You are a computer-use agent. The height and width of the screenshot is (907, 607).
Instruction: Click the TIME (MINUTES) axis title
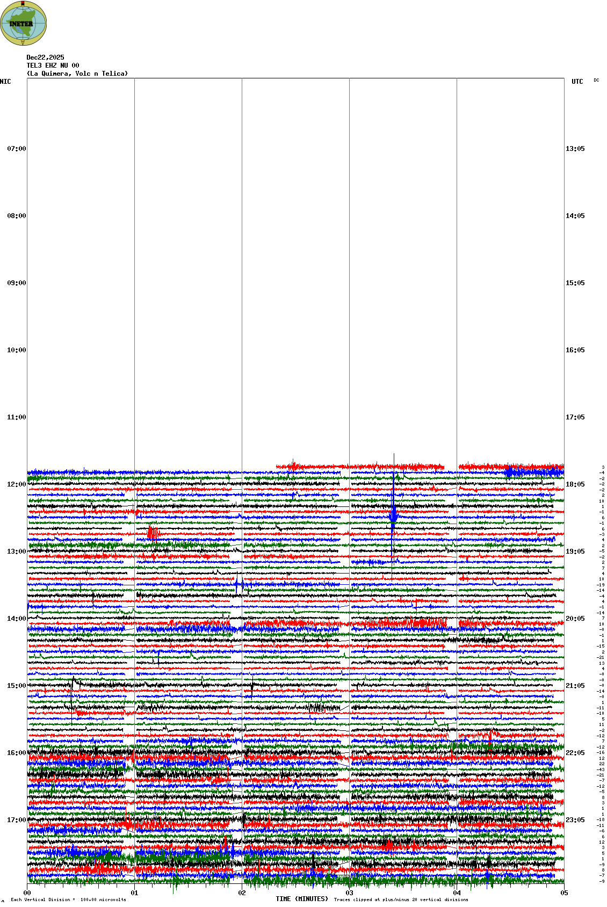coord(301,899)
